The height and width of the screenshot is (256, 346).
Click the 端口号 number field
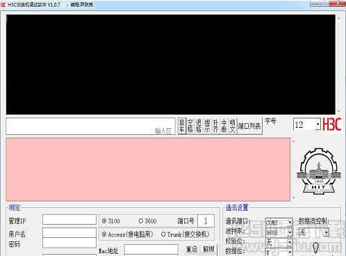[206, 221]
